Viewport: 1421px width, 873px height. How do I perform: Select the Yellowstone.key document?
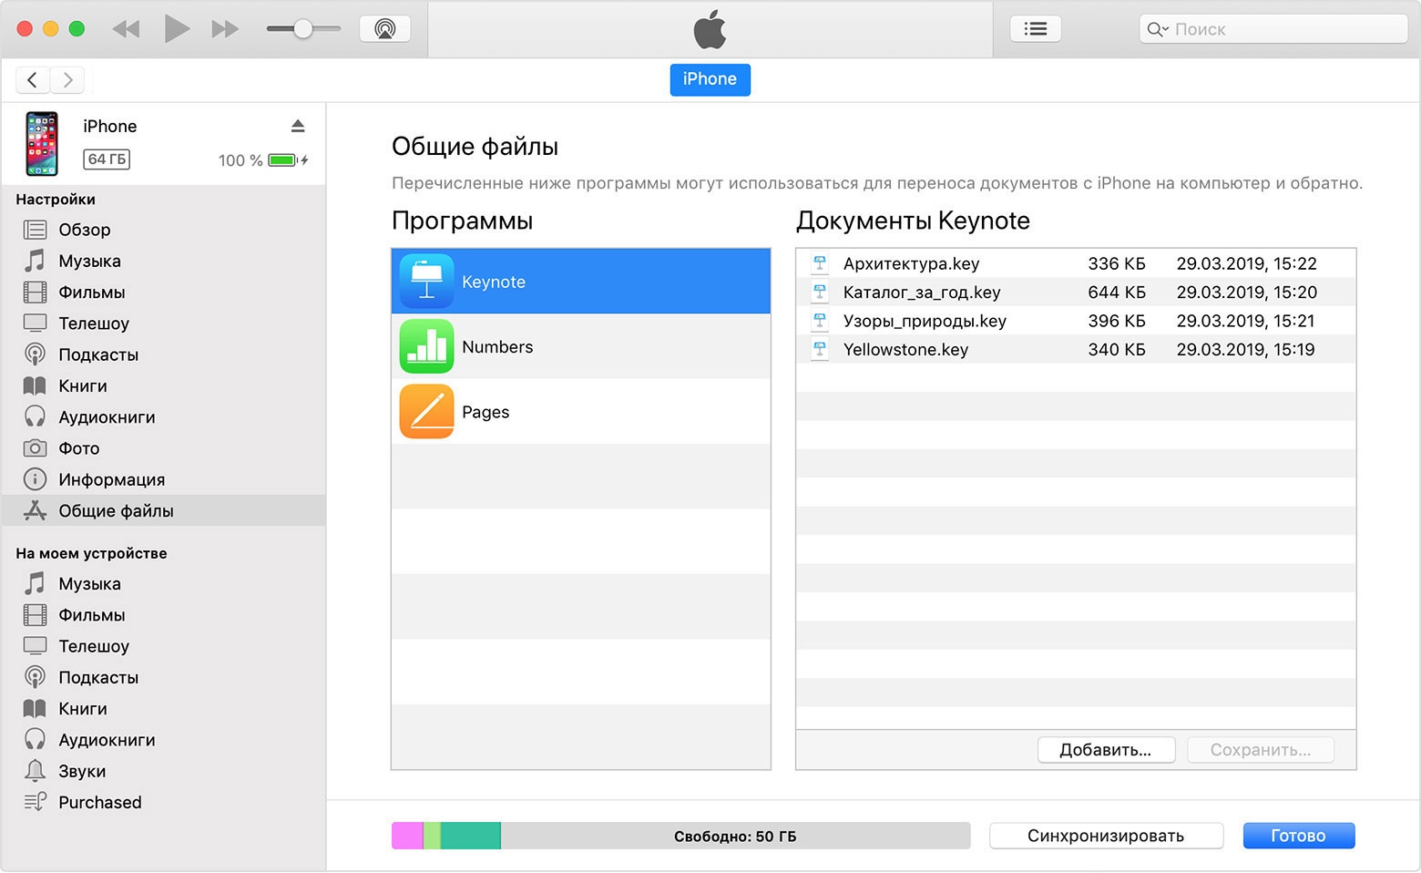point(905,350)
